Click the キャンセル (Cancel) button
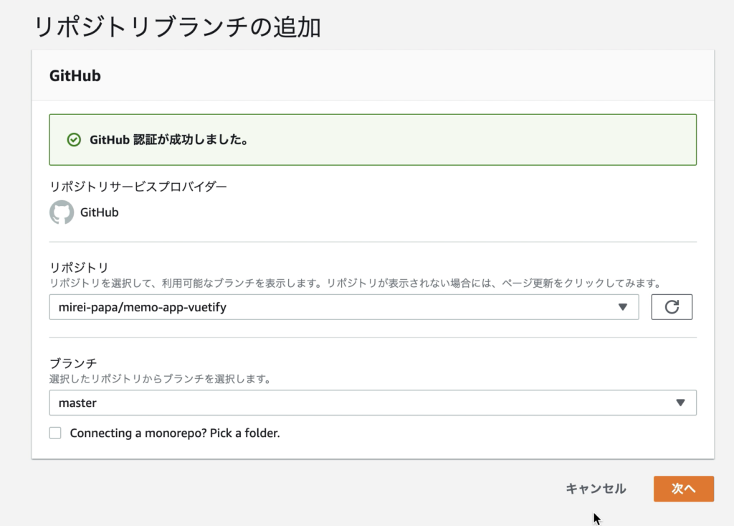The width and height of the screenshot is (734, 526). tap(596, 489)
